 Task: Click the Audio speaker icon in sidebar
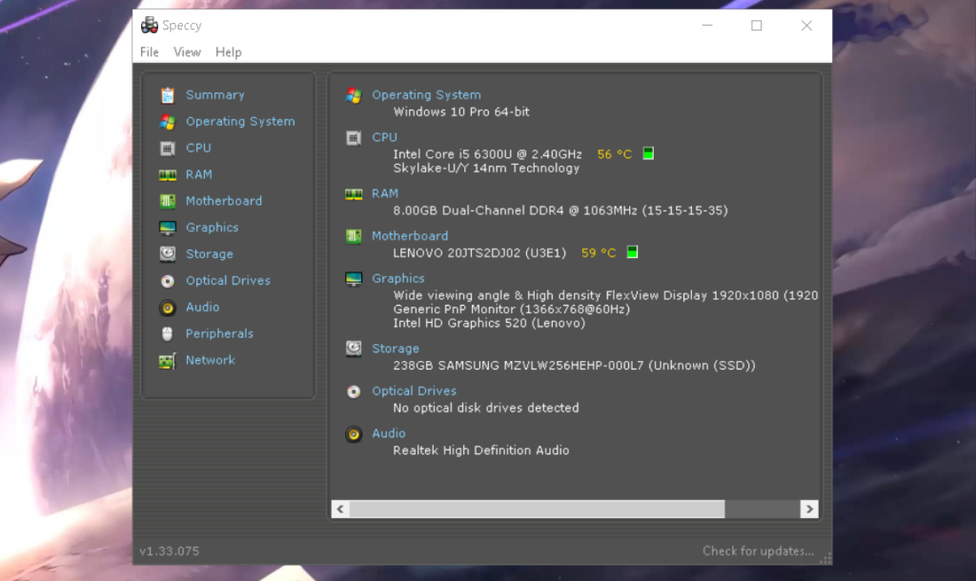pyautogui.click(x=168, y=308)
